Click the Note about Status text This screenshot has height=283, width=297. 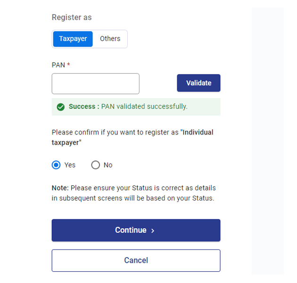pos(133,193)
